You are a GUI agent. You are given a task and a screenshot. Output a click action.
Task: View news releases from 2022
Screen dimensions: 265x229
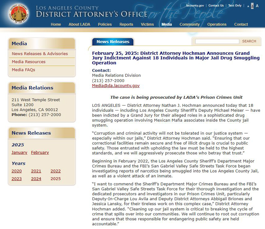[55, 171]
